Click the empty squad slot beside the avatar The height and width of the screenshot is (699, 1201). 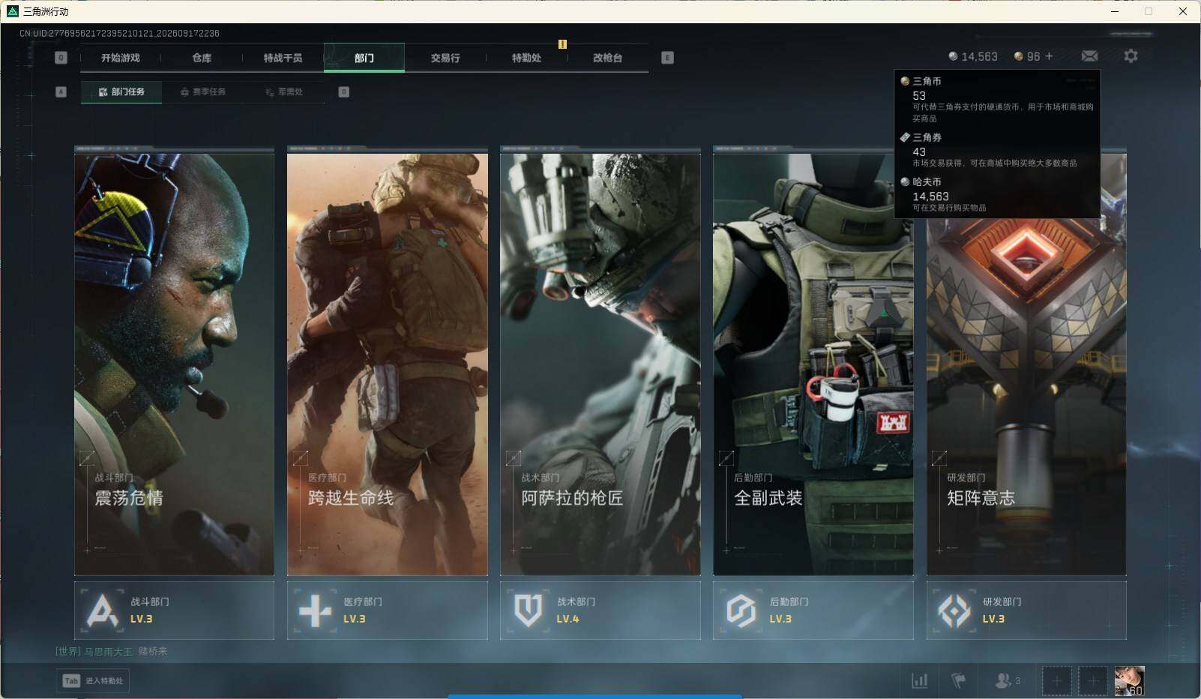point(1093,681)
